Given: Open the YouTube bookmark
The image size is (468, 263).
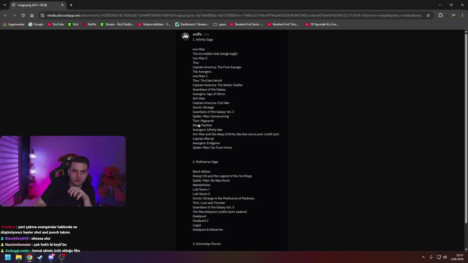Looking at the screenshot, I should [56, 24].
